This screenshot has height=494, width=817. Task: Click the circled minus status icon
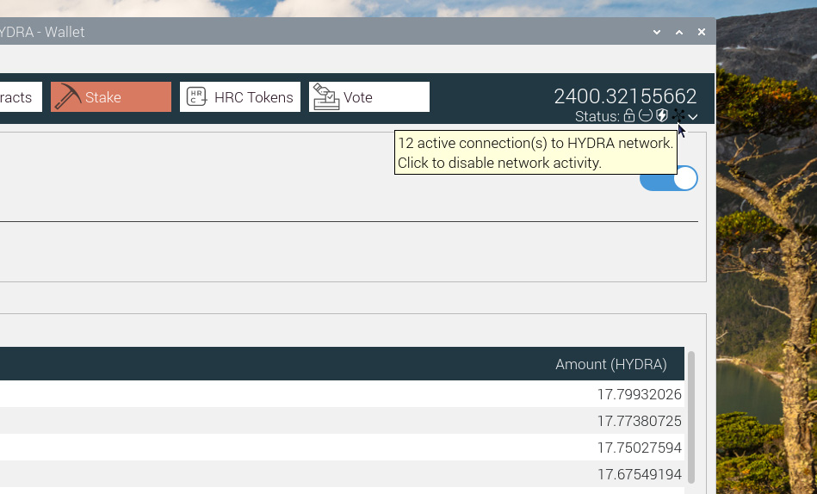pos(645,116)
